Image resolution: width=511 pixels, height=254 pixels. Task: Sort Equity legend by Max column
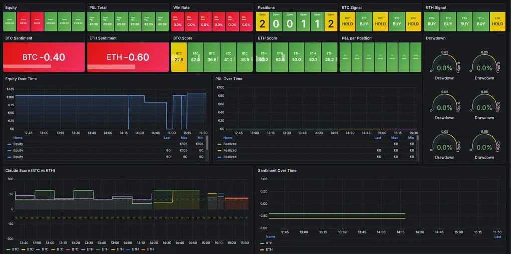coord(184,138)
